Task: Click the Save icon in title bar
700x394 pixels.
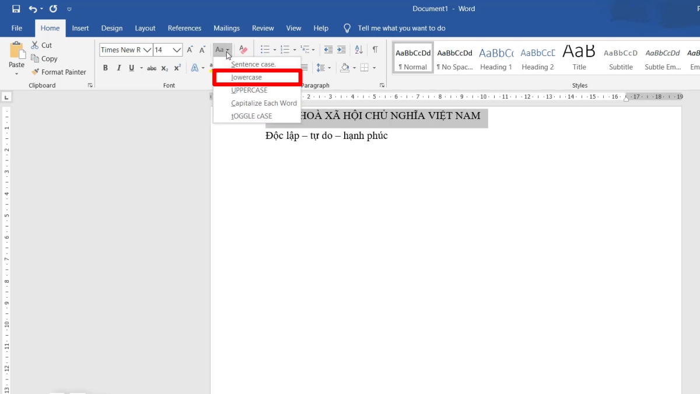Action: [16, 9]
